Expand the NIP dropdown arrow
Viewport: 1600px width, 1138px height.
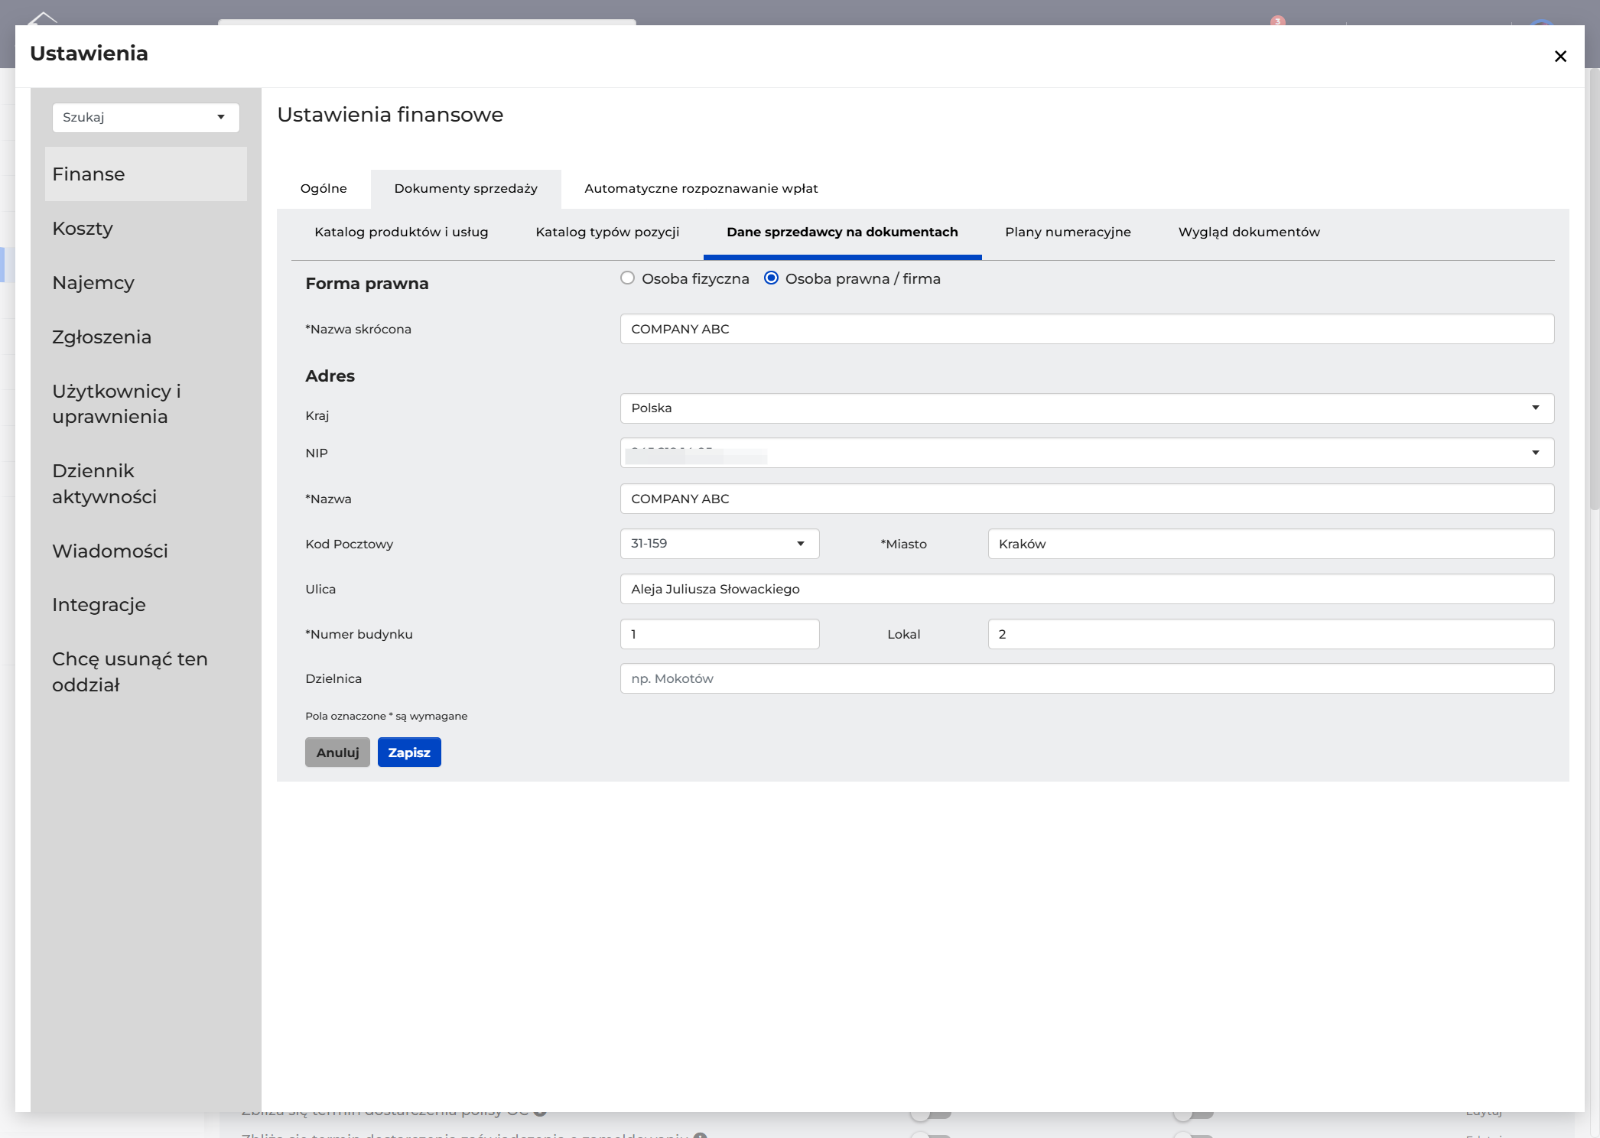[1535, 453]
